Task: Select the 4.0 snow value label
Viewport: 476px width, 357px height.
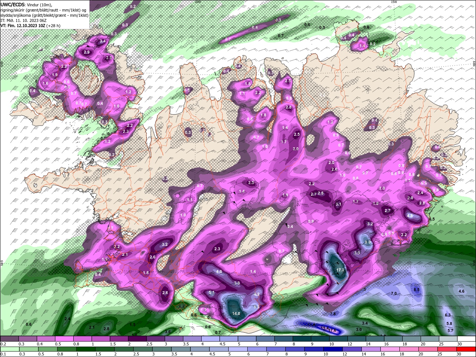Action: click(219, 271)
